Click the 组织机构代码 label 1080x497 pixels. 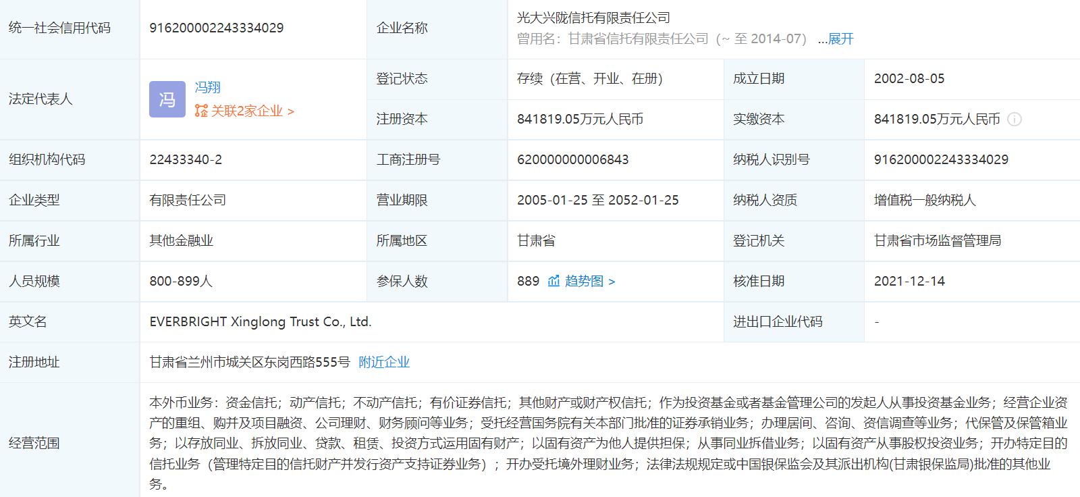tap(47, 159)
